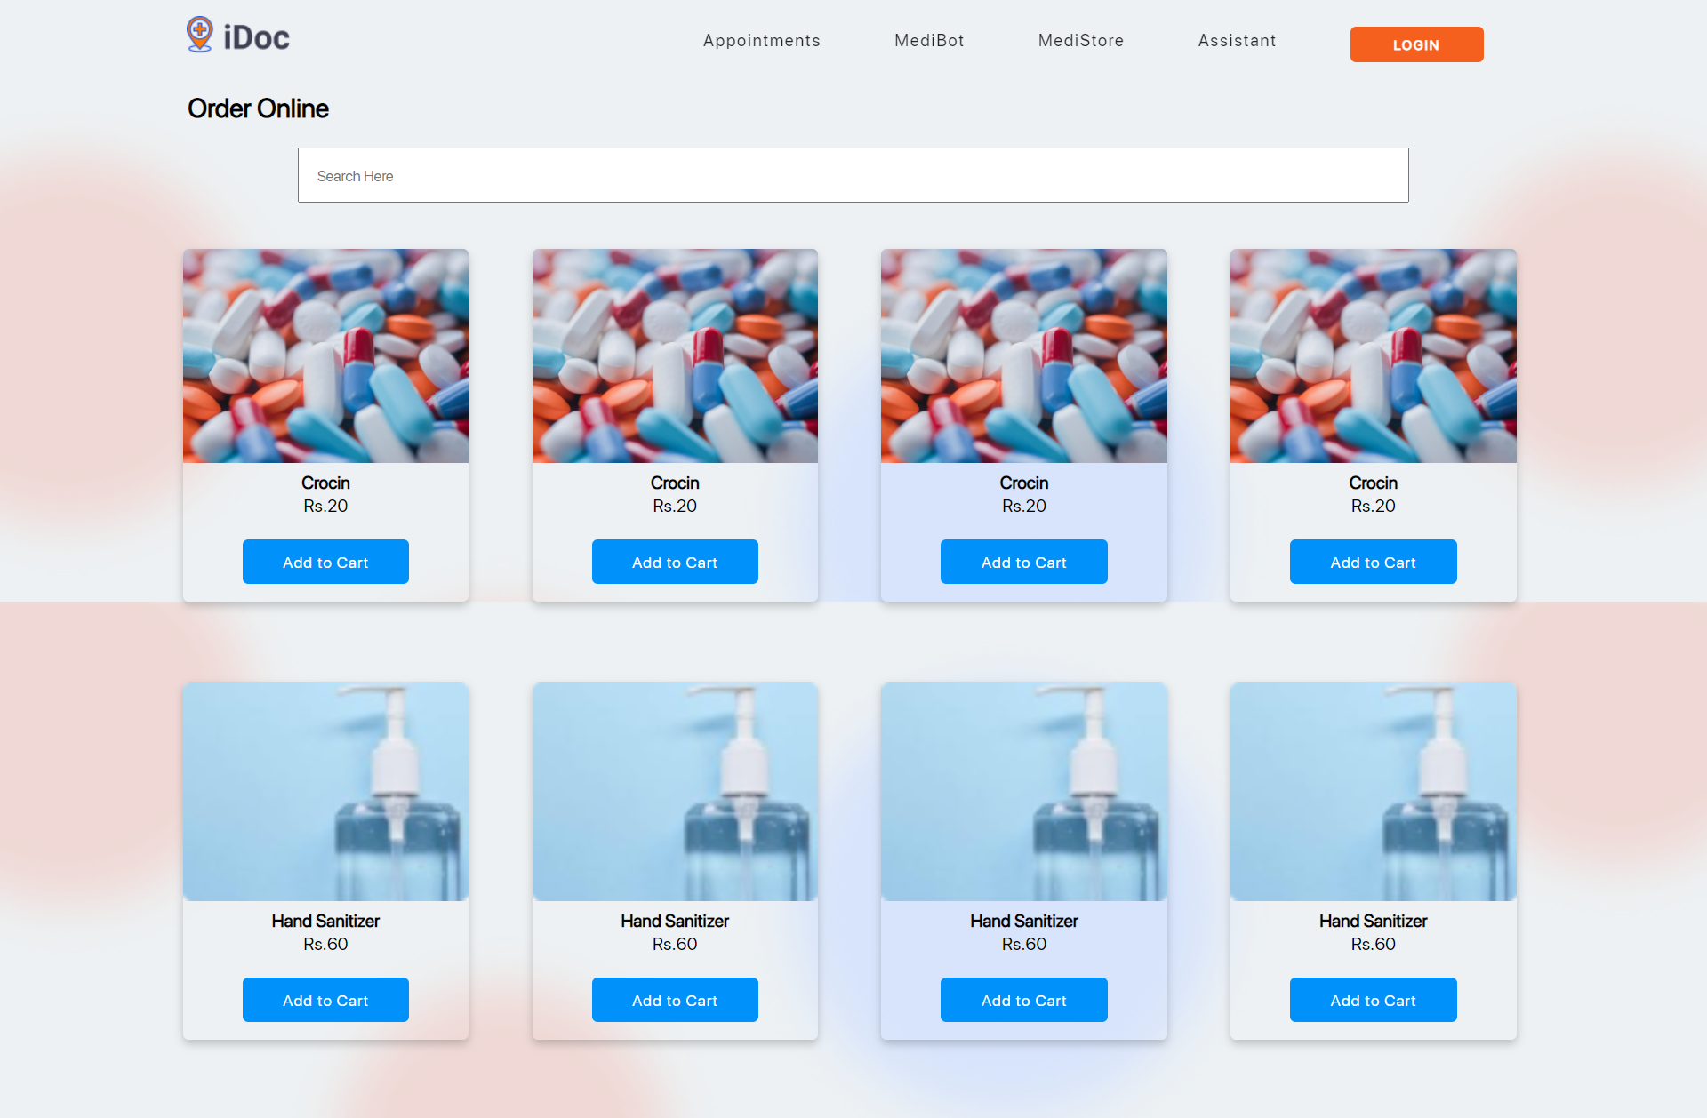Add third Hand Sanitizer to cart
This screenshot has height=1118, width=1707.
1023,1000
